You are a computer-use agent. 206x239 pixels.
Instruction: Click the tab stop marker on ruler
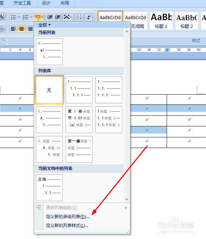coord(167,50)
